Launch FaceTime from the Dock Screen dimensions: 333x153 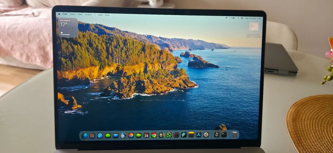139,135
